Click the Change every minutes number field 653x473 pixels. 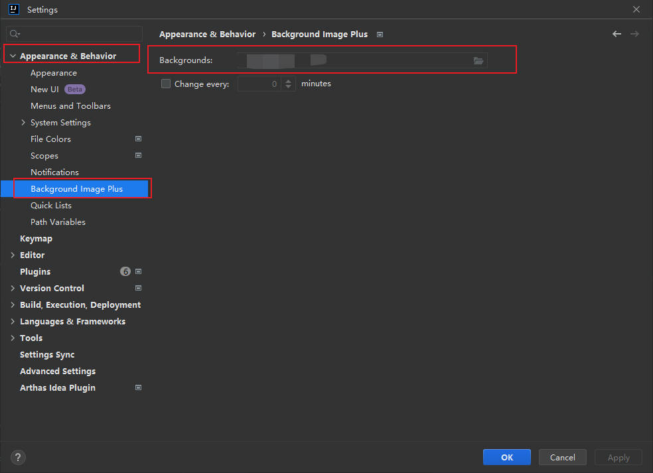click(259, 84)
